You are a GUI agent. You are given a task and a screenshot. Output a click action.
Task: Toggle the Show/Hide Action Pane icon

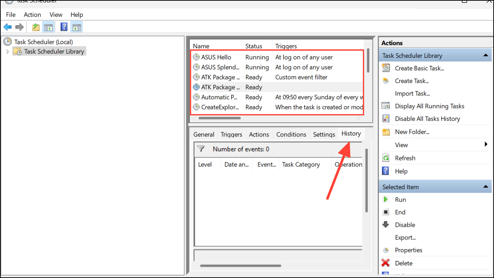[77, 27]
